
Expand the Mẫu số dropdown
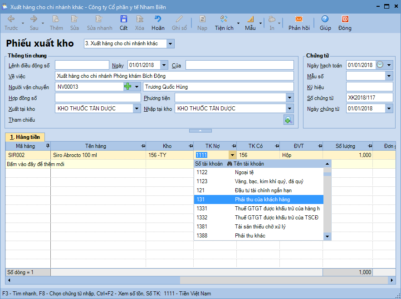click(x=389, y=76)
